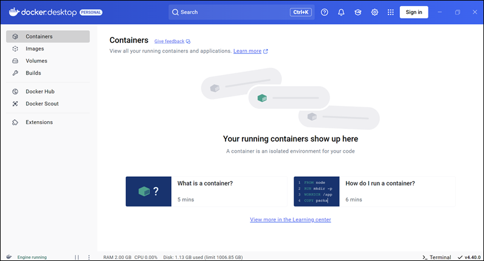Click the v4.40.0 version label
This screenshot has width=484, height=261.
click(x=473, y=257)
